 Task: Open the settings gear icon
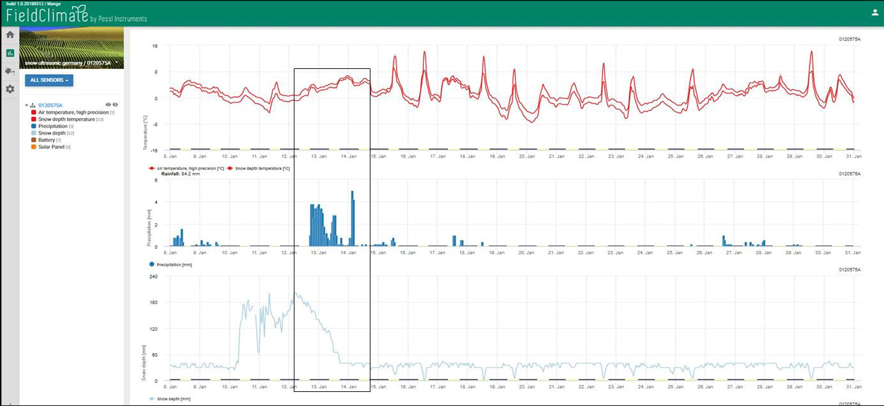click(x=10, y=89)
